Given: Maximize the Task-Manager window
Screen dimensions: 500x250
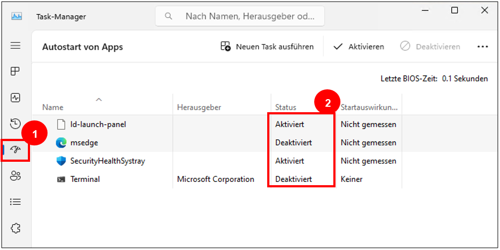Looking at the screenshot, I should (x=455, y=10).
